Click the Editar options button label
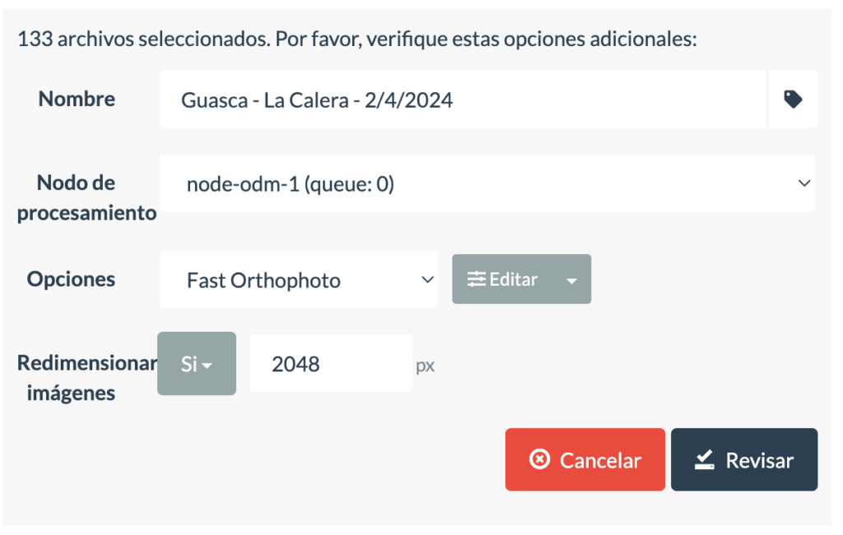 (513, 279)
